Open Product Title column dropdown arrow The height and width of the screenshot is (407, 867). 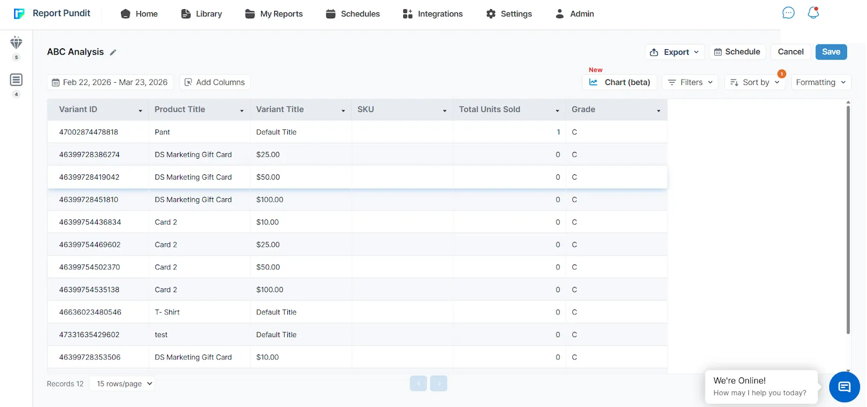242,110
